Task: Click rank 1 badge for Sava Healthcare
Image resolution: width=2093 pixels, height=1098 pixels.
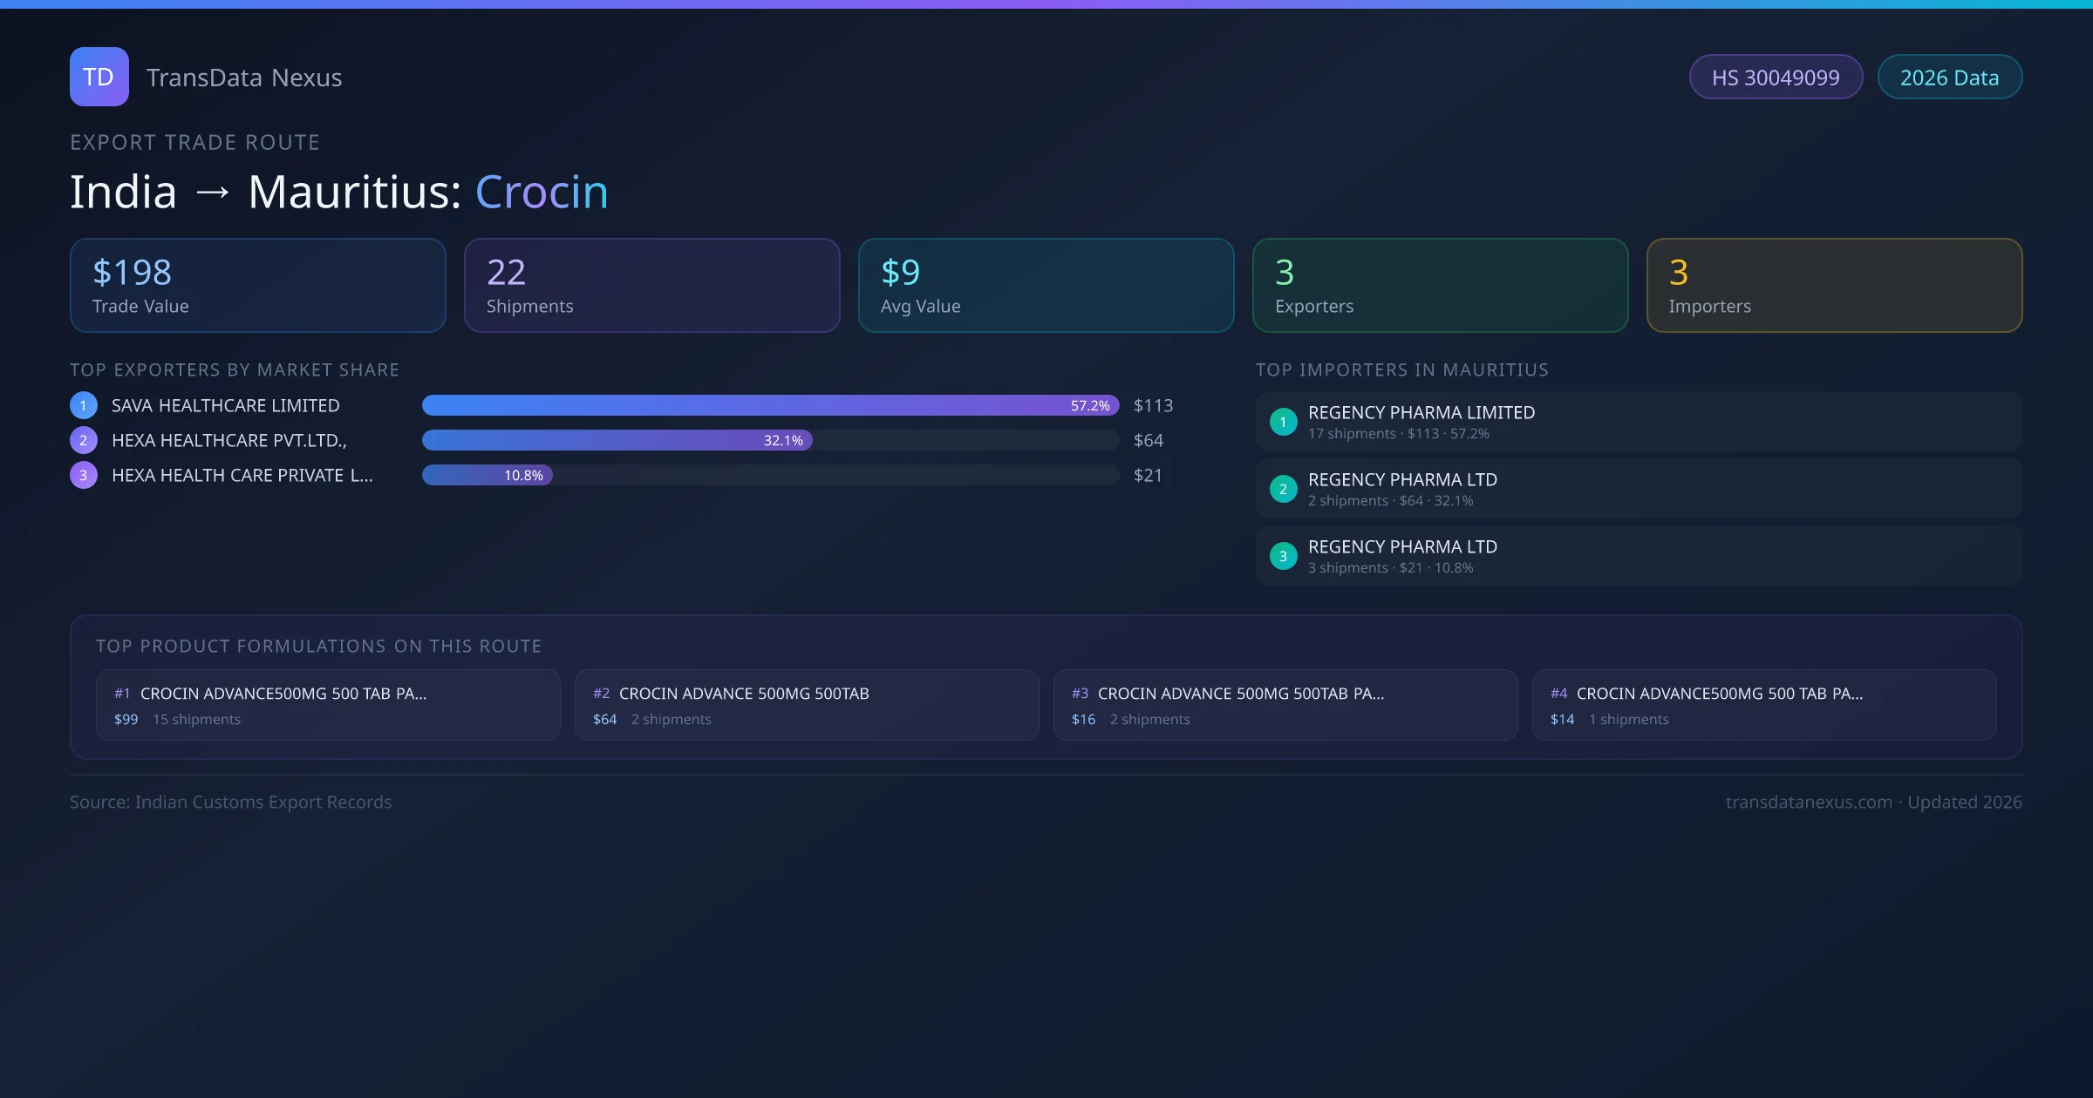Action: (x=84, y=405)
